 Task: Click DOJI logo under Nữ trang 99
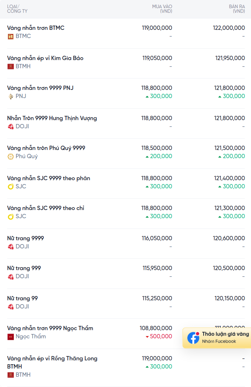tap(11, 307)
